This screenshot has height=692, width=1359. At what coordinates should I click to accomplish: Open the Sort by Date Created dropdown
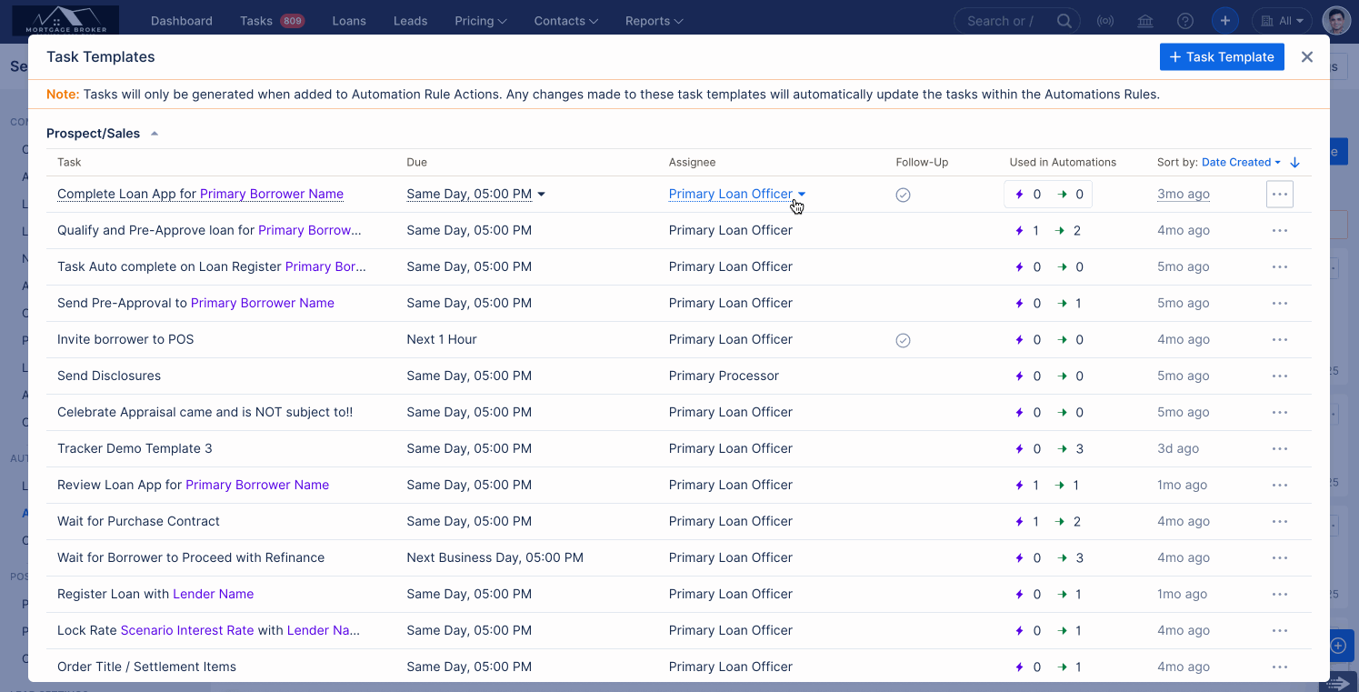pyautogui.click(x=1241, y=162)
